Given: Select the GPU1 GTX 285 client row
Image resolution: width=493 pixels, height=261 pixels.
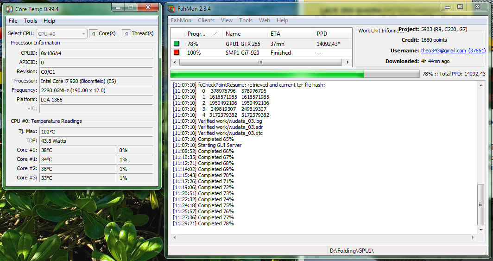Looking at the screenshot, I should (261, 44).
